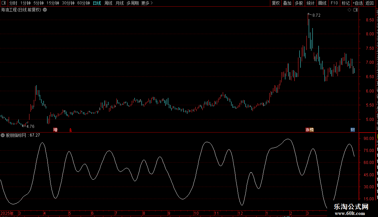Switch to 分时 intraday view
The image size is (378, 217).
[13, 3]
